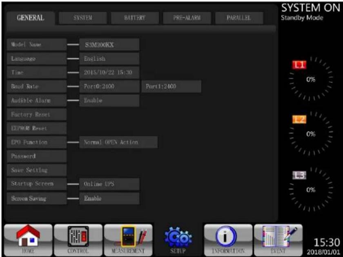
Task: Open the HOME screen icon
Action: 28,240
